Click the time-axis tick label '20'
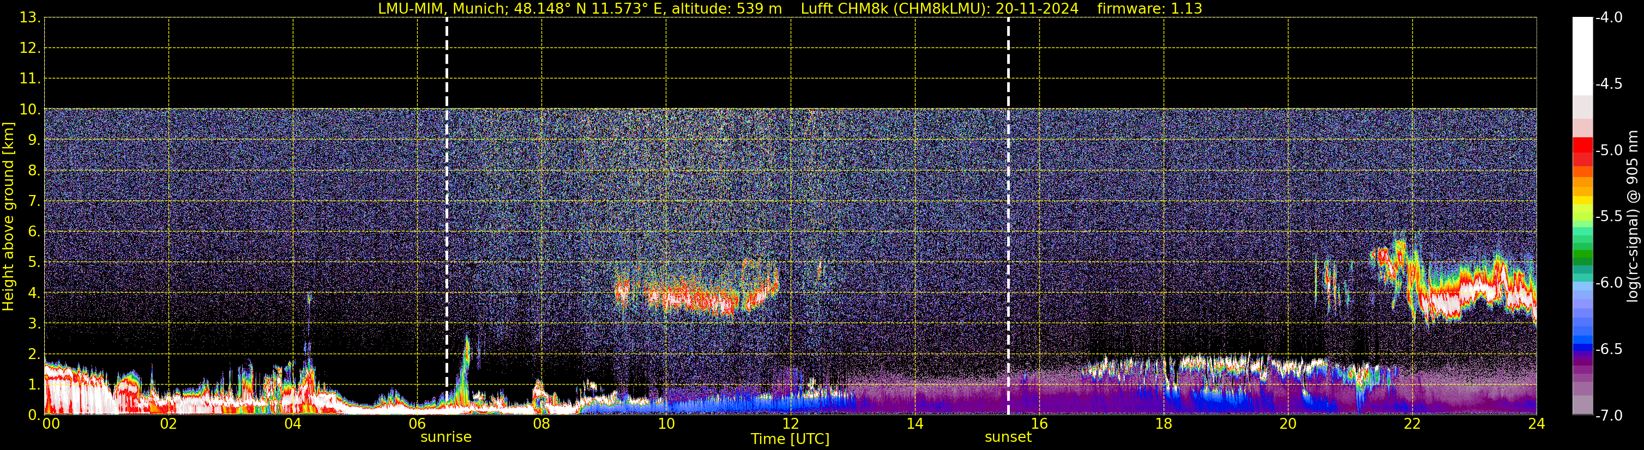Viewport: 1644px width, 450px height. coord(1288,424)
